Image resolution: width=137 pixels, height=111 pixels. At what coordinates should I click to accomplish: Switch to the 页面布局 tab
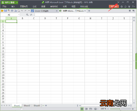pyautogui.click(x=24, y=6)
